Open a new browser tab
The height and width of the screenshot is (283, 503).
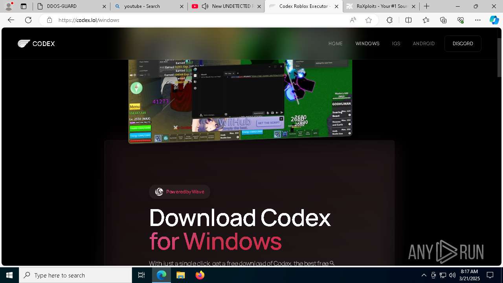coord(426,6)
